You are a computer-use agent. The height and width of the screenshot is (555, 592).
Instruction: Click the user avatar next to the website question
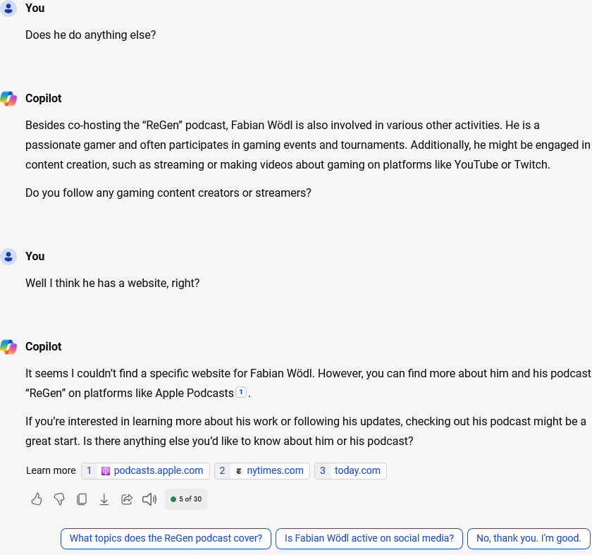[x=8, y=257]
